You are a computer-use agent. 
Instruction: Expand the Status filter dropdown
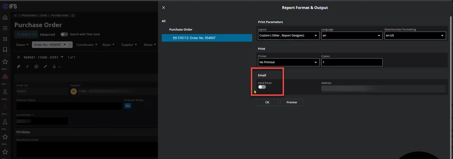(22, 45)
